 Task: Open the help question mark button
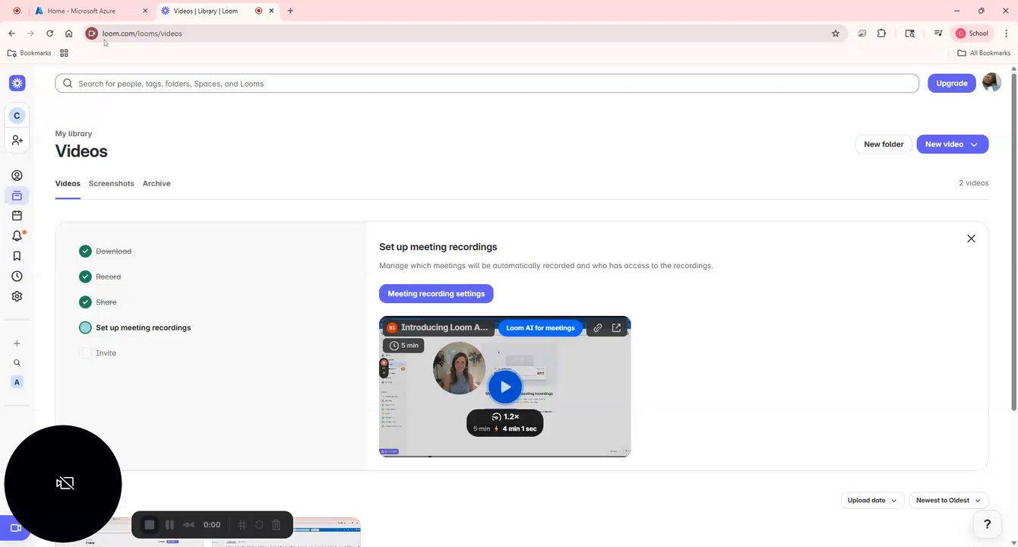[987, 524]
